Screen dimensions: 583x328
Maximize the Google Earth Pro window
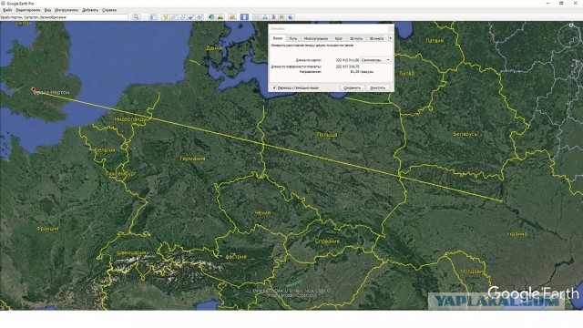click(561, 3)
